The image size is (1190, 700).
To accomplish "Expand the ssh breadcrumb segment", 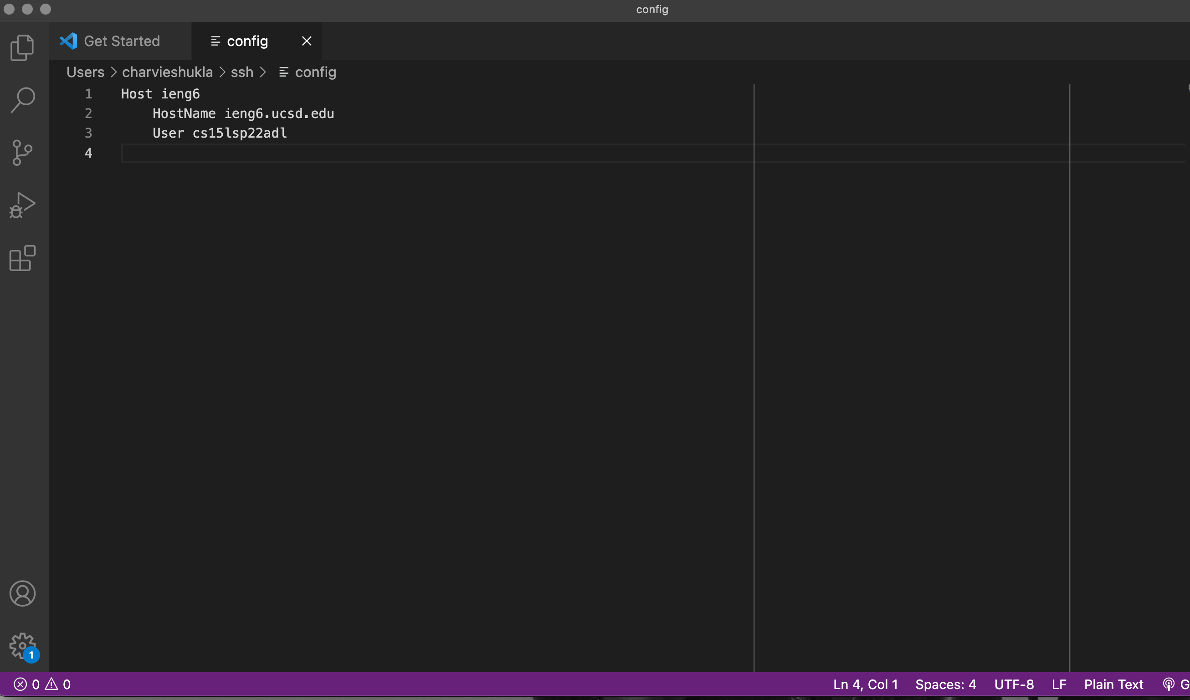I will (x=242, y=72).
